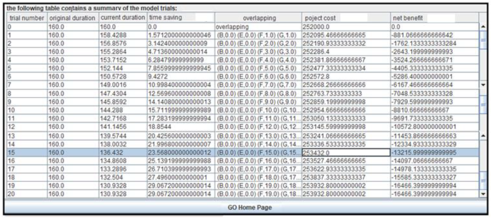The image size is (491, 218).
Task: Select trial number cell 3
Action: pos(27,52)
